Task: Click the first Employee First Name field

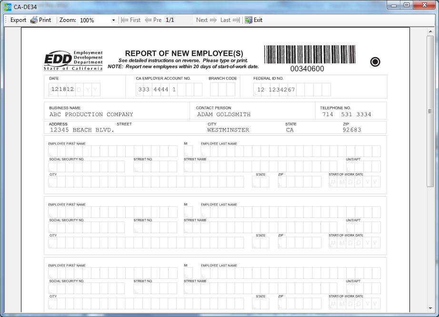Action: click(x=113, y=151)
